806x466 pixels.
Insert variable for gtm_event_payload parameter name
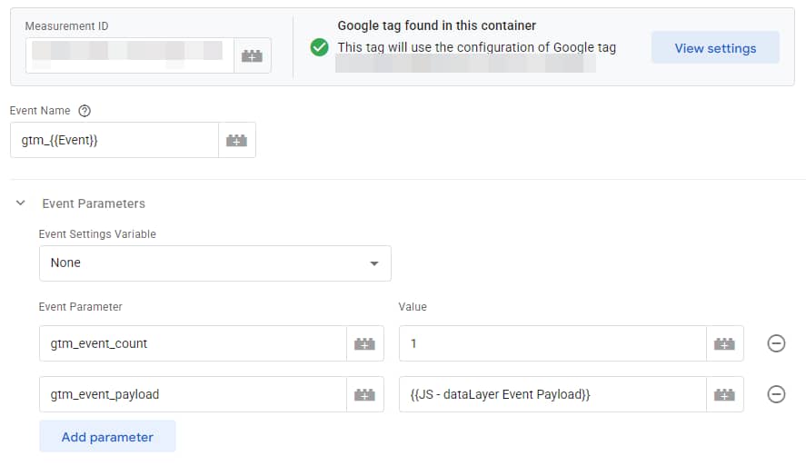(364, 394)
